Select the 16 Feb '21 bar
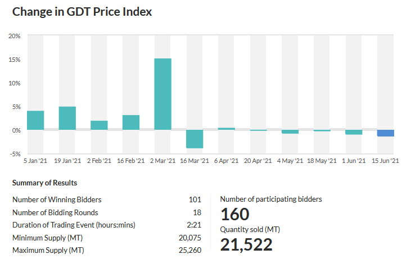411x277 pixels. click(x=131, y=122)
